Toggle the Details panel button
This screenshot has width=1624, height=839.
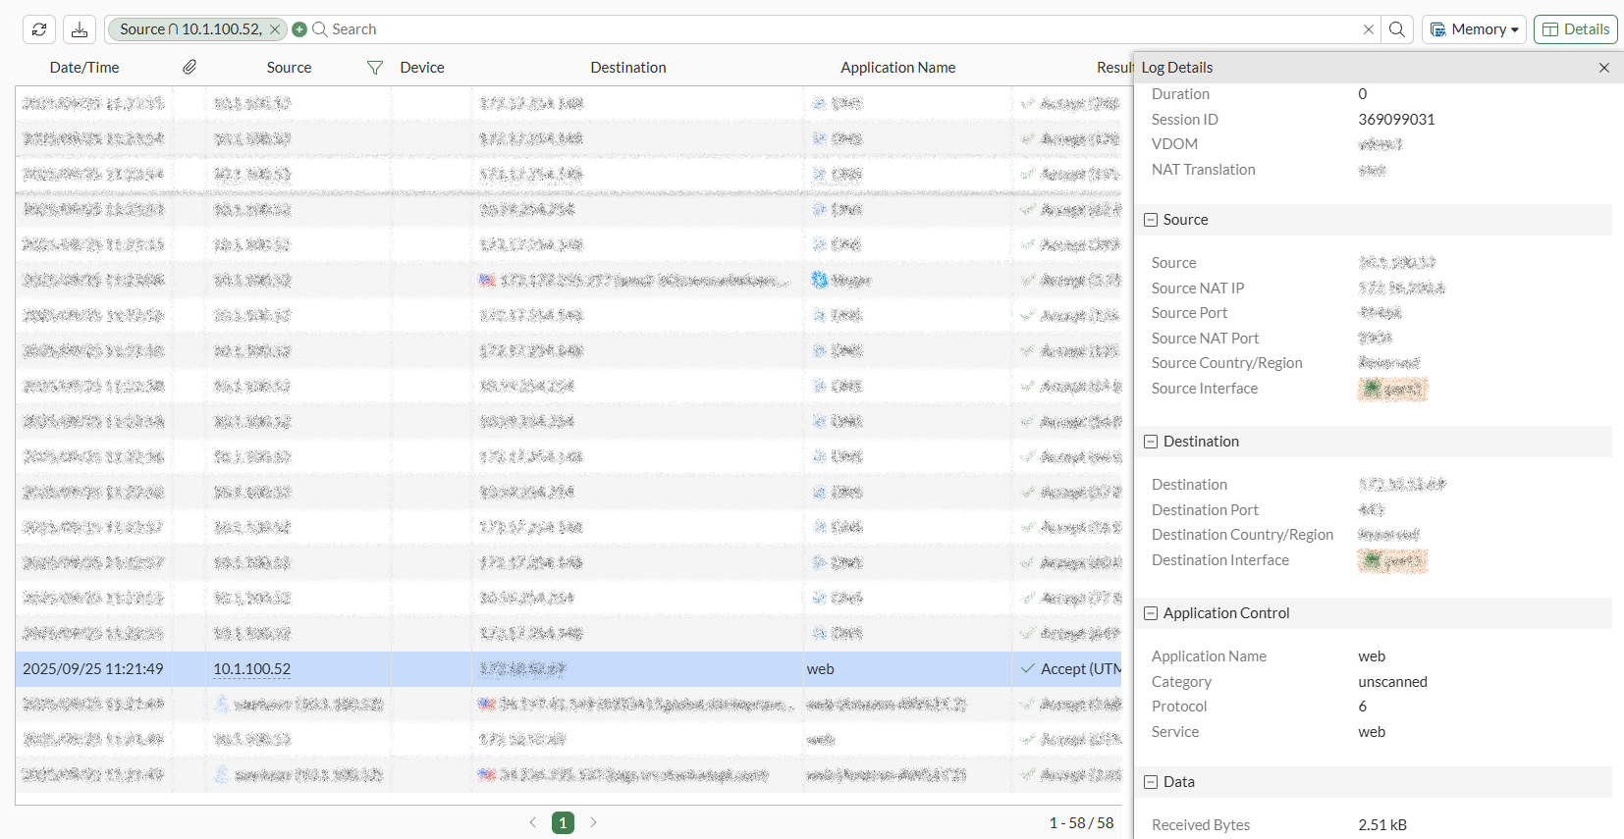pyautogui.click(x=1575, y=29)
